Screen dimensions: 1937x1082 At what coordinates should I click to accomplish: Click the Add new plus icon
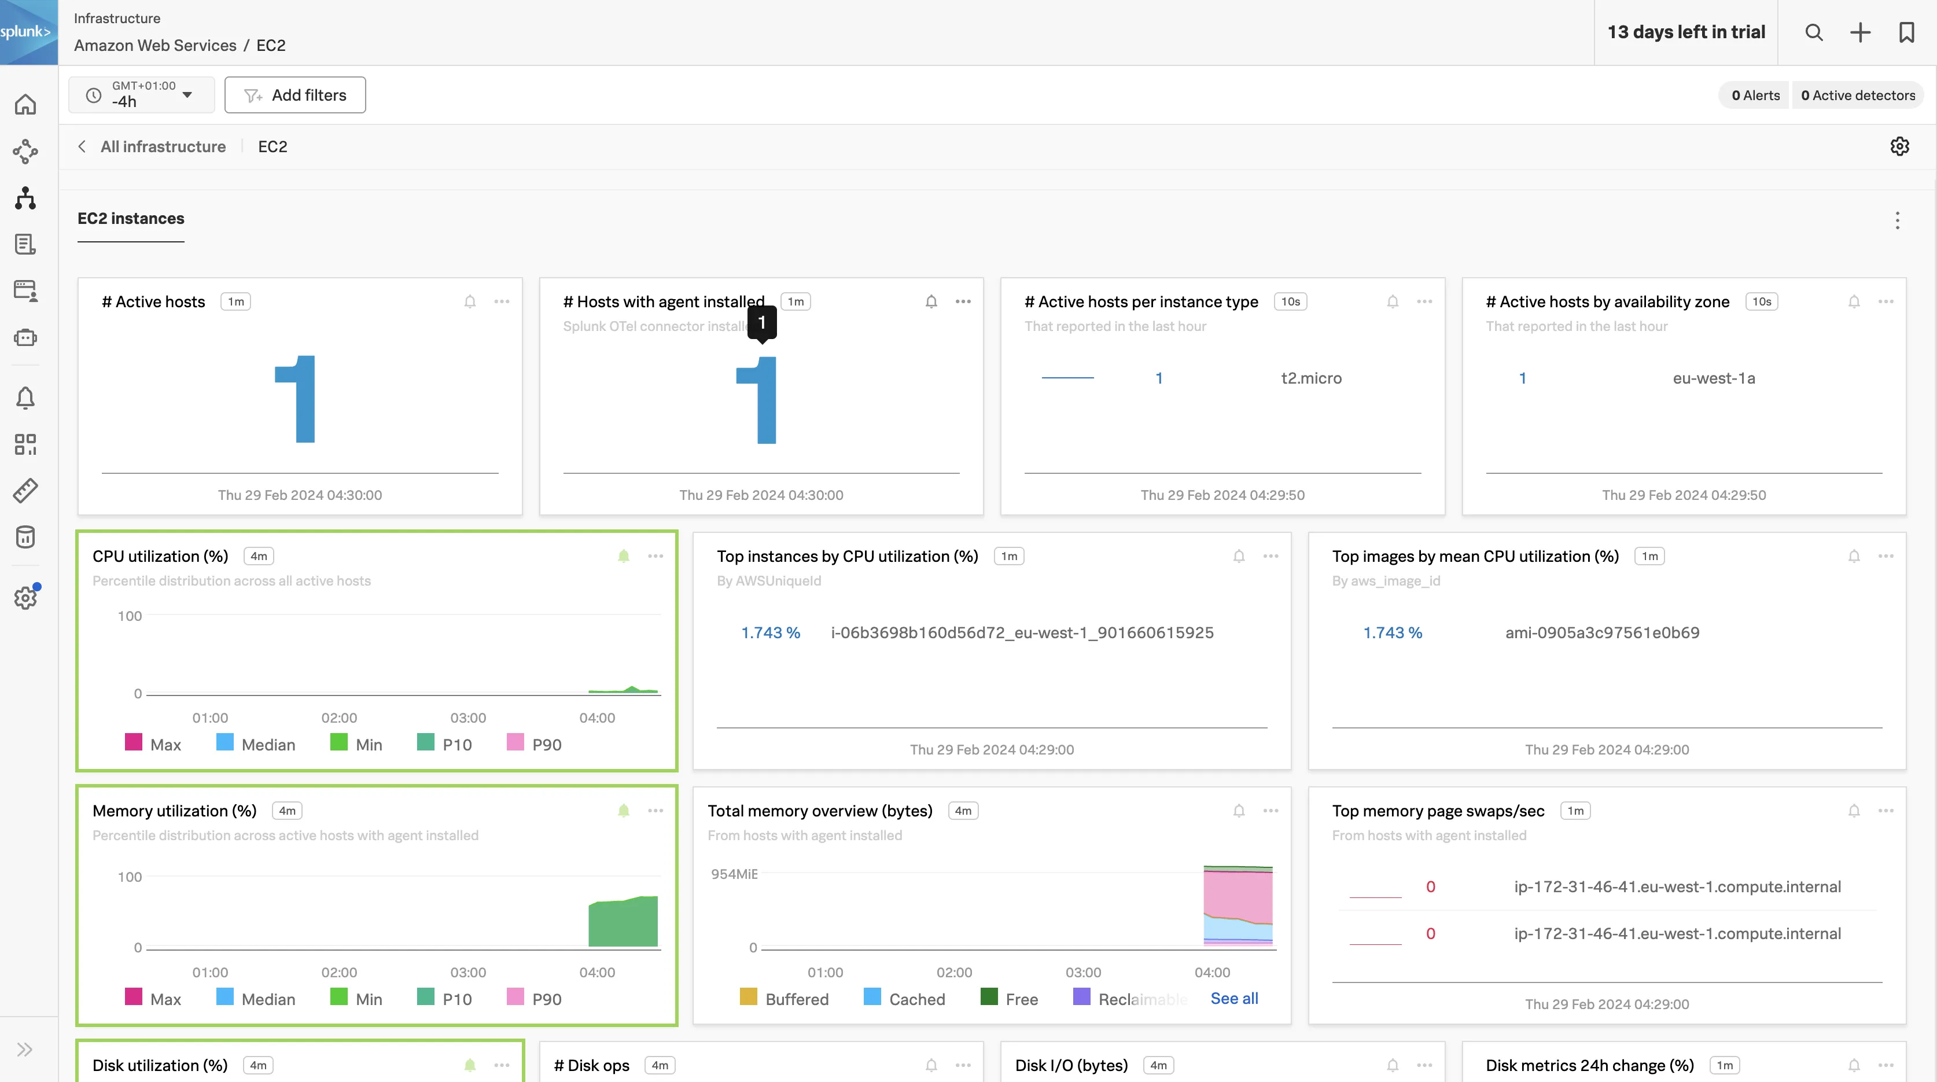tap(1861, 32)
